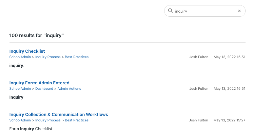Select SchoolAdmin breadcrumb under Inquiry Collection article

point(20,120)
